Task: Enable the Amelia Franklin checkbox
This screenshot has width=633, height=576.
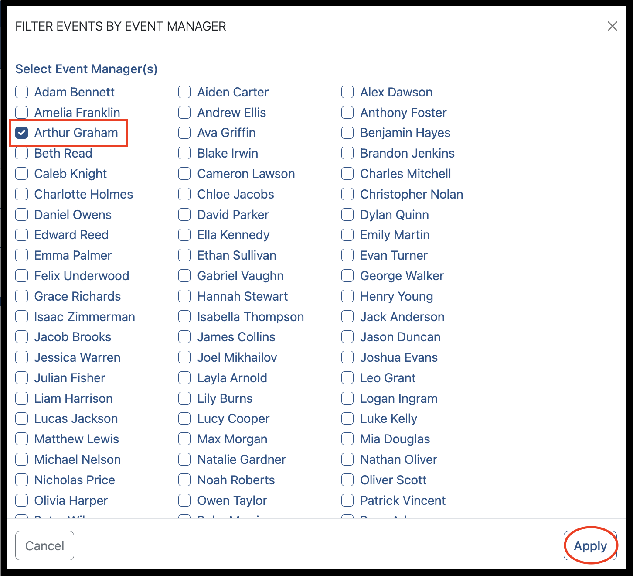Action: point(22,113)
